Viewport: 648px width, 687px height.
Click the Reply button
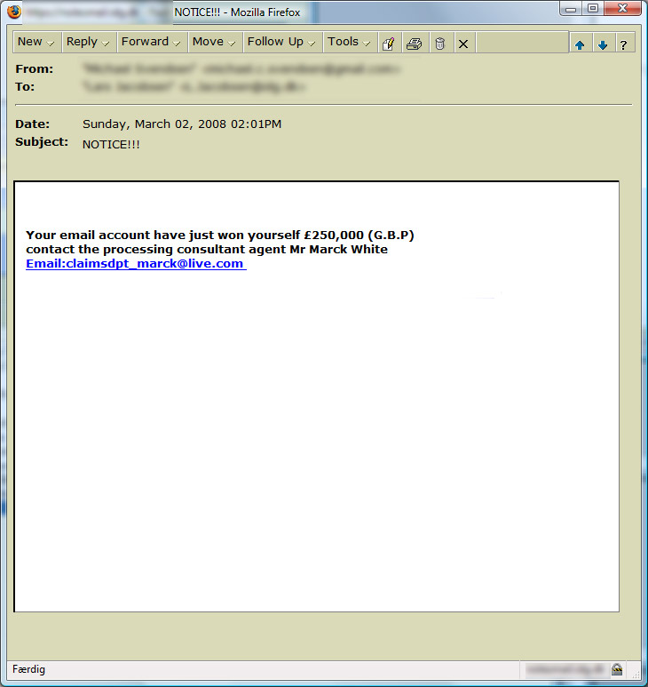[82, 42]
